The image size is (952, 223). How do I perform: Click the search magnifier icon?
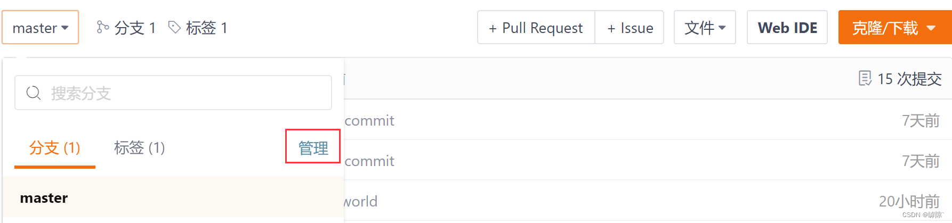34,93
